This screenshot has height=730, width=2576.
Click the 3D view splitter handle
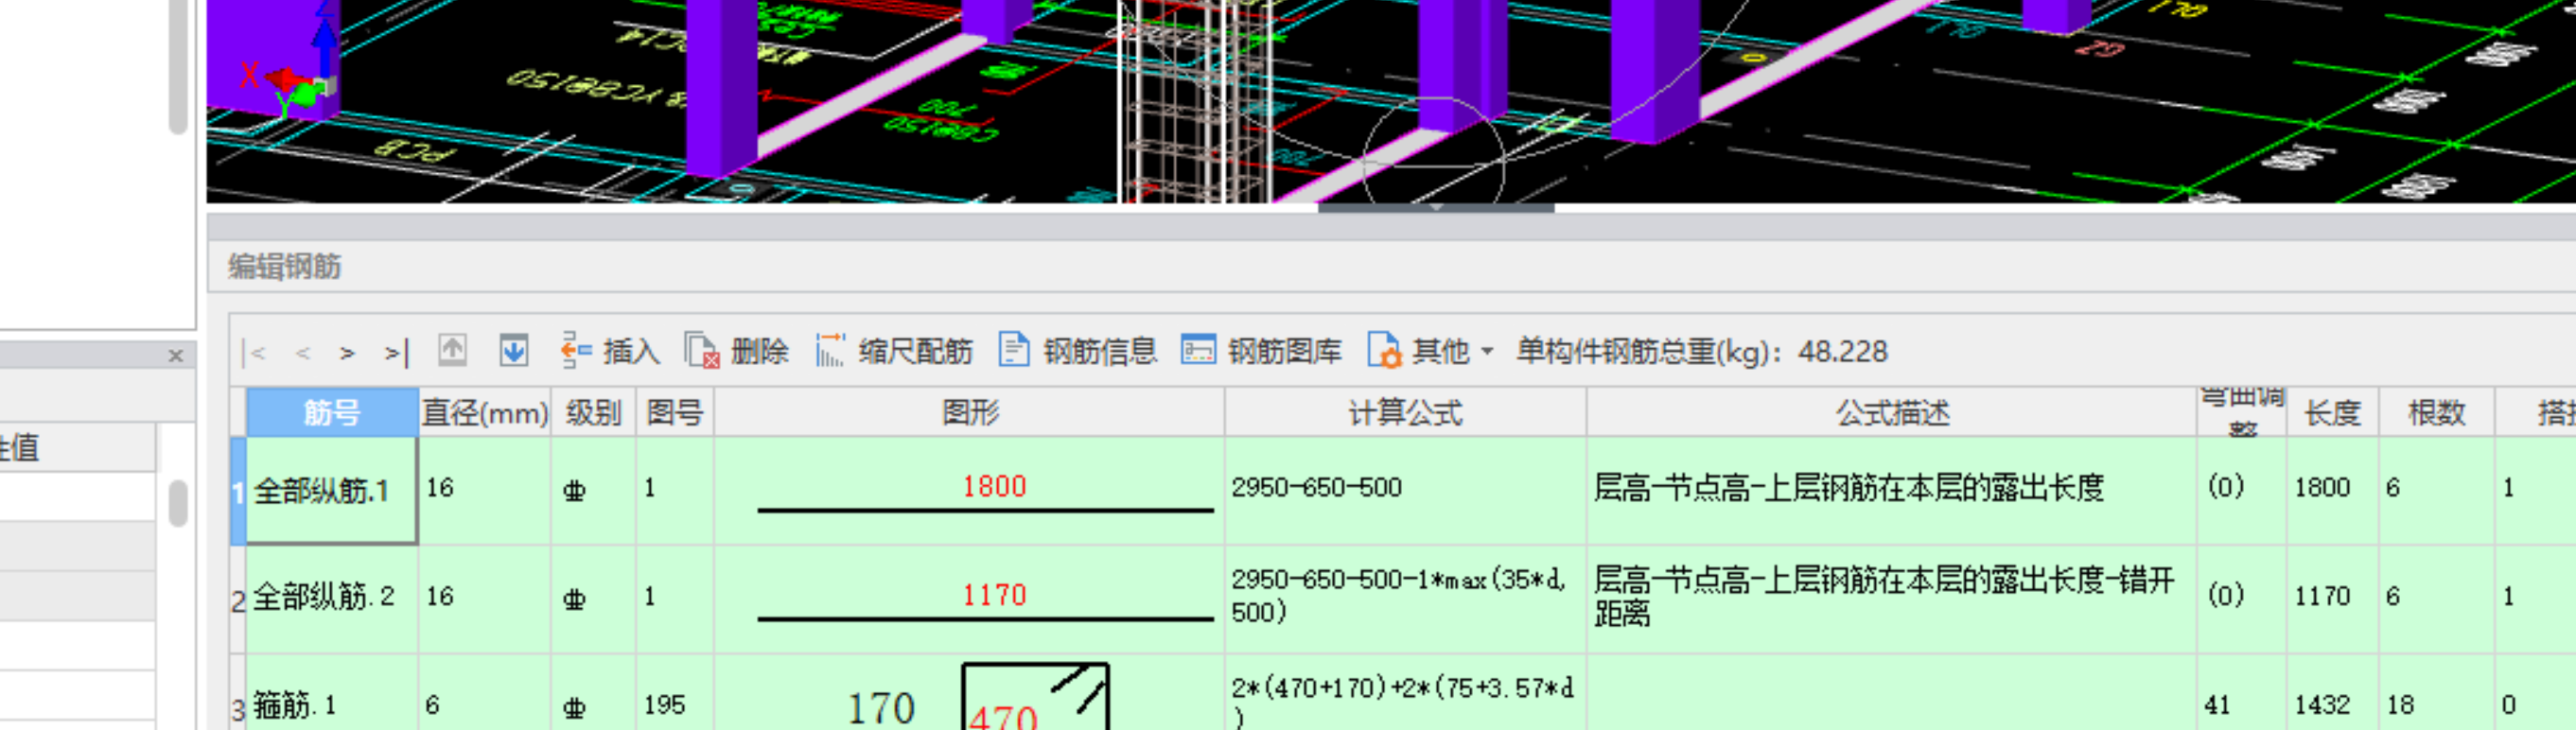point(1435,208)
